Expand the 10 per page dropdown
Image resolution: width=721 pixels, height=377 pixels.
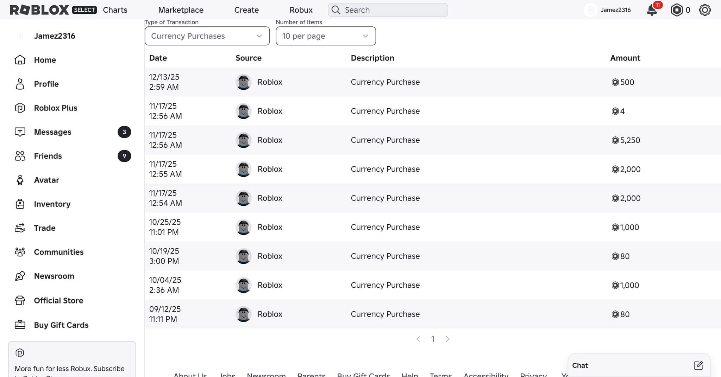(326, 36)
